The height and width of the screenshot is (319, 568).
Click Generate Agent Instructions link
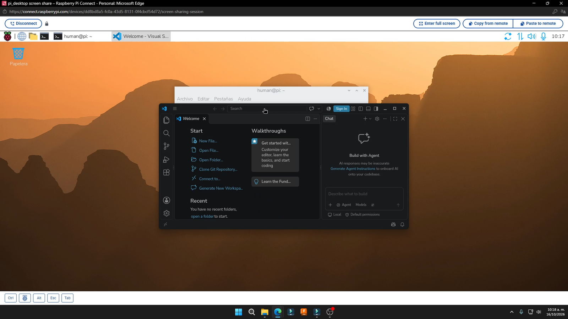pyautogui.click(x=353, y=169)
